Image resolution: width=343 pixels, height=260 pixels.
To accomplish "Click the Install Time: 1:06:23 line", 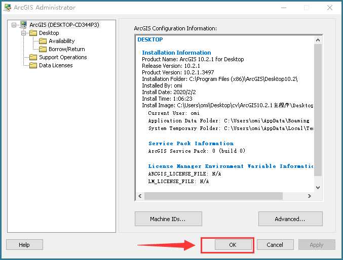I will point(167,99).
